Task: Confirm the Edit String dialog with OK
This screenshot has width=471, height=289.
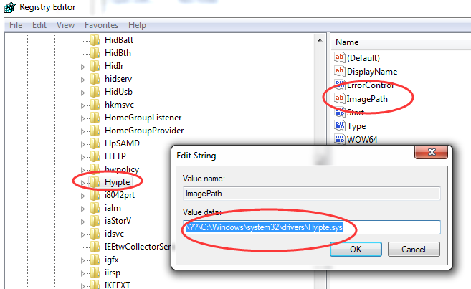Action: coord(356,250)
